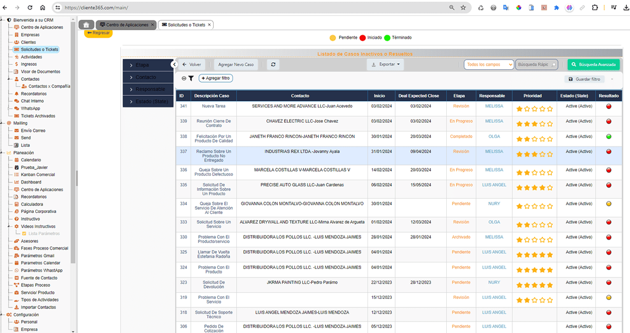The image size is (630, 333).
Task: Open Kanban Comercial
Action: click(38, 175)
